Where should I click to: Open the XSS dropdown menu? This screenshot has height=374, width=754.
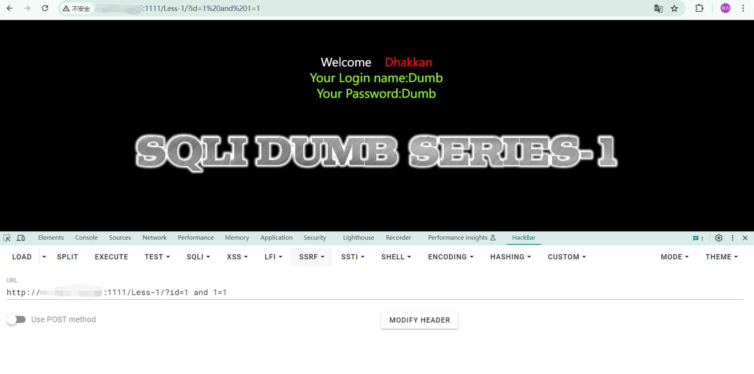(x=237, y=257)
